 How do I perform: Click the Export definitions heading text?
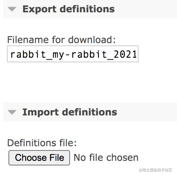(x=68, y=9)
